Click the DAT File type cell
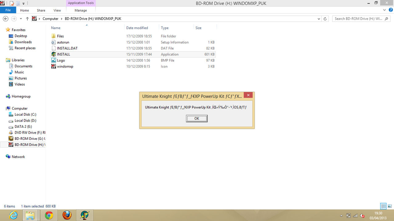 coord(167,48)
